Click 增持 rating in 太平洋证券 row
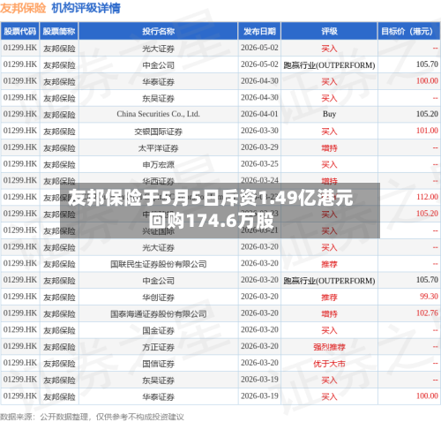 [x=329, y=148]
